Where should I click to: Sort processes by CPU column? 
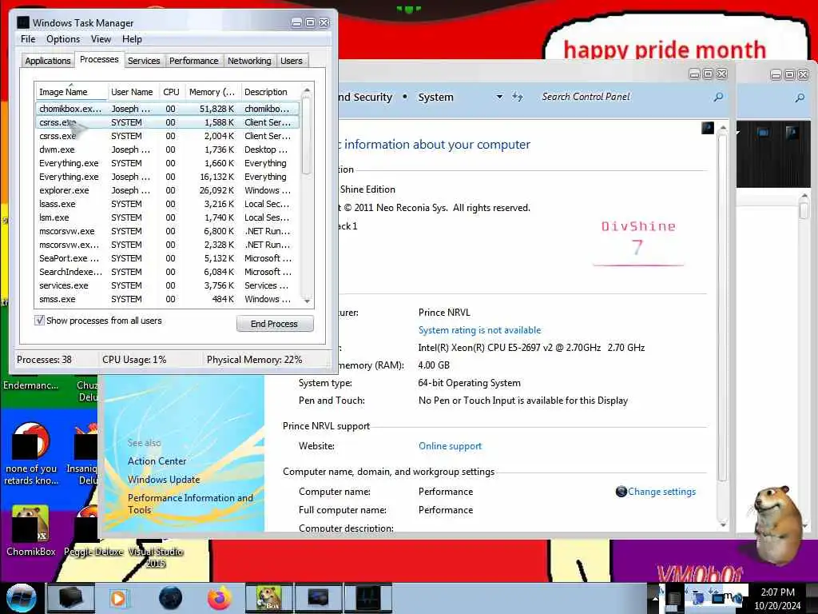(x=171, y=92)
